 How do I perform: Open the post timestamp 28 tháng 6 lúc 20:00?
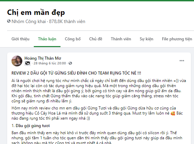(50, 63)
